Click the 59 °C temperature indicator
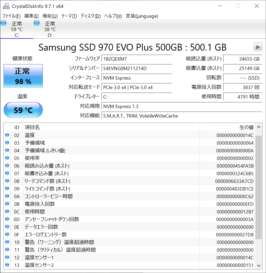266x273 pixels. tap(23, 110)
